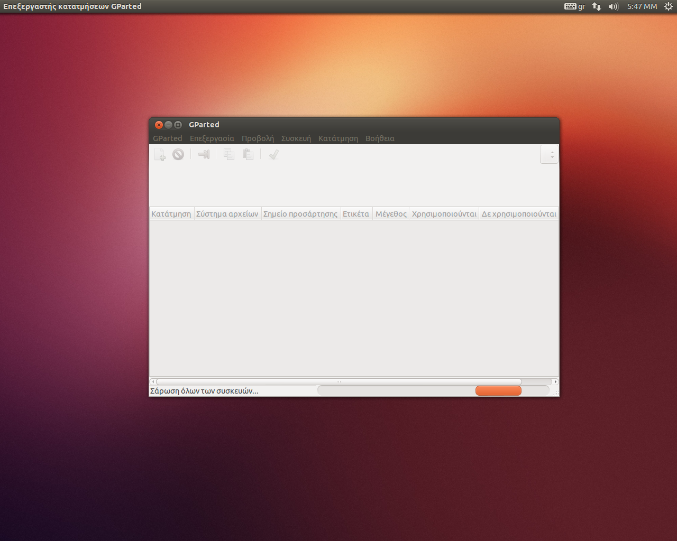Image resolution: width=677 pixels, height=541 pixels.
Task: Open the device selector combo box
Action: point(549,155)
